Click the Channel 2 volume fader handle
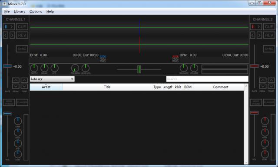This screenshot has height=167, width=278. pyautogui.click(x=255, y=113)
